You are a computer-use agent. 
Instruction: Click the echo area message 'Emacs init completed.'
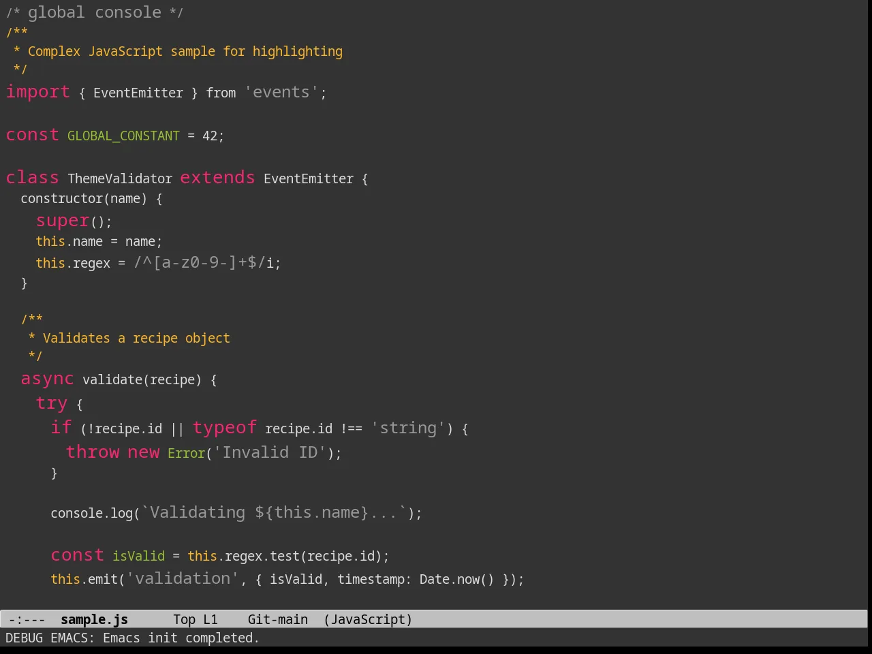[181, 638]
